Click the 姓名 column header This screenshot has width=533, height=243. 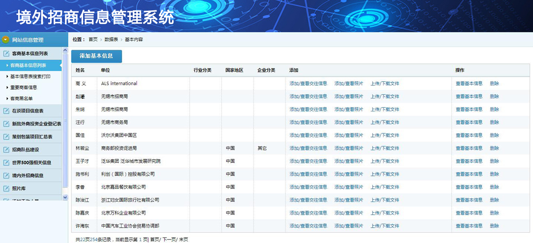coord(80,70)
